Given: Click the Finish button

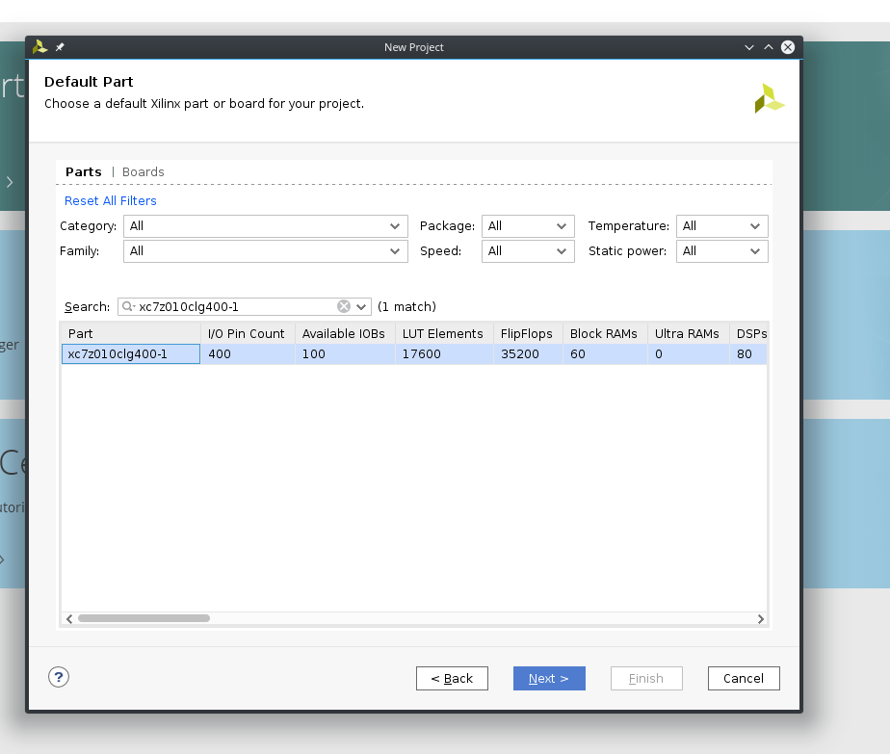Looking at the screenshot, I should (646, 679).
